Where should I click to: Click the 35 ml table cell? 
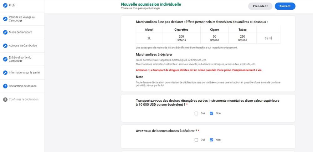coord(268,38)
